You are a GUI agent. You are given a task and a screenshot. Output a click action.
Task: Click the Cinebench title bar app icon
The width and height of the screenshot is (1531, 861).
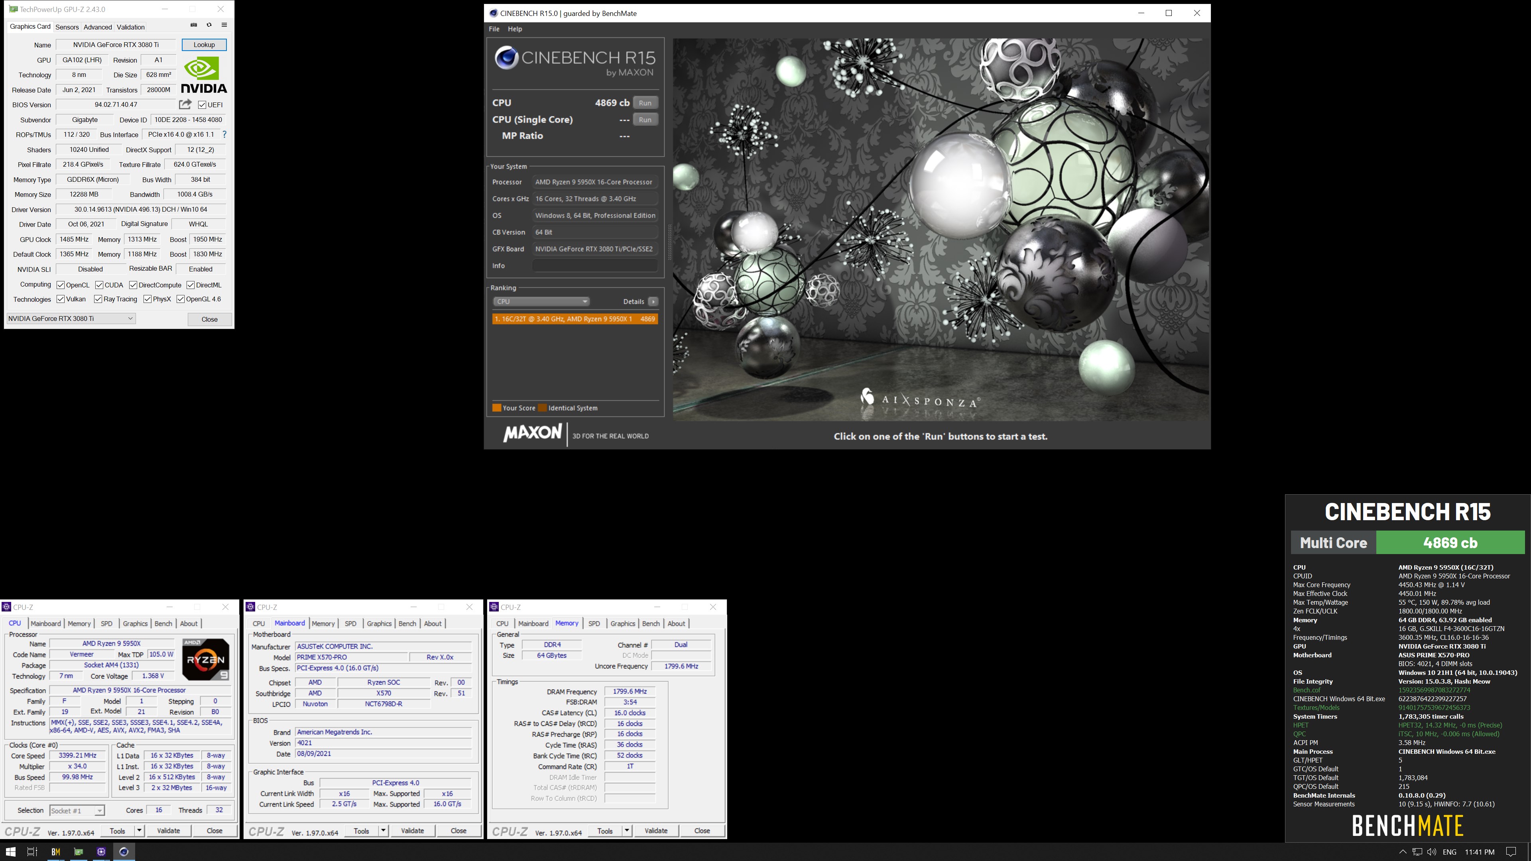(x=493, y=13)
